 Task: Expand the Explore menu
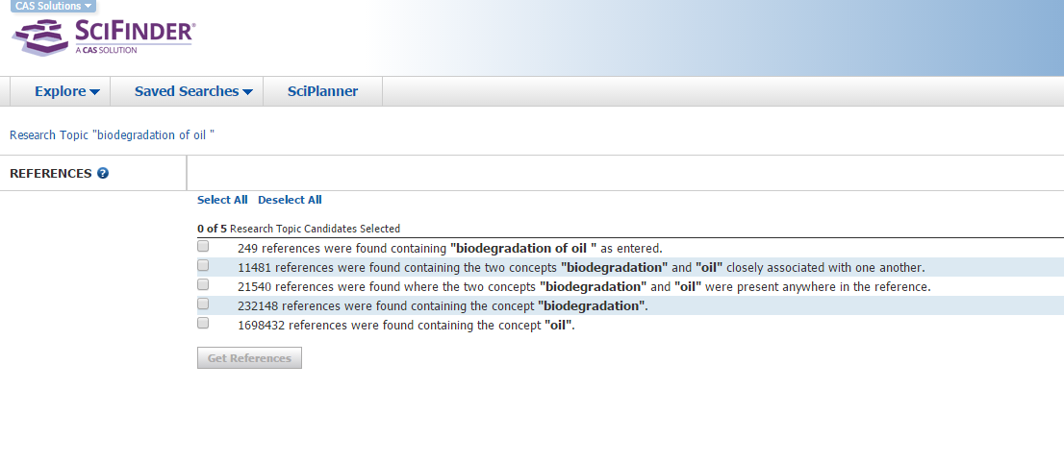(x=66, y=91)
